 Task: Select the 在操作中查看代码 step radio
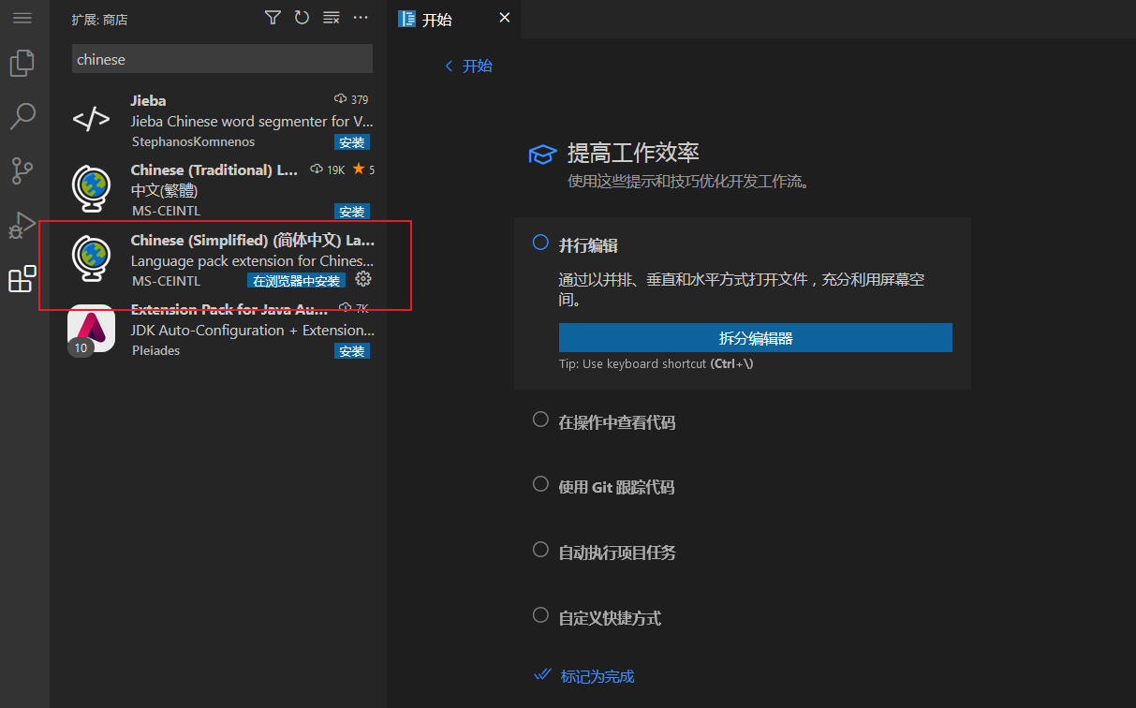pos(540,420)
